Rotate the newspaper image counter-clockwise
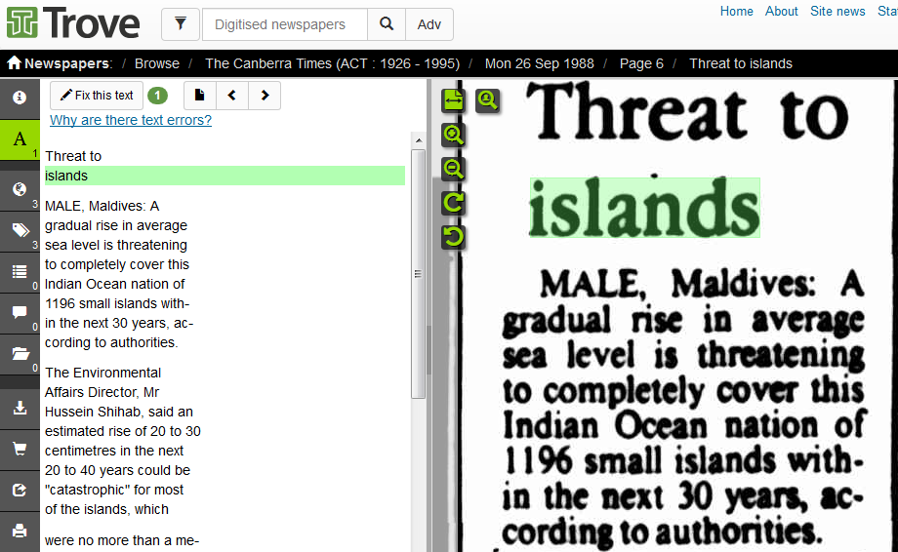Image resolution: width=898 pixels, height=552 pixels. click(453, 237)
